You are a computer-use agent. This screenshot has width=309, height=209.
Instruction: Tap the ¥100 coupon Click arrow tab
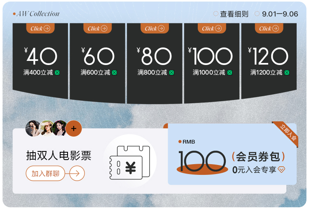[x=212, y=28]
